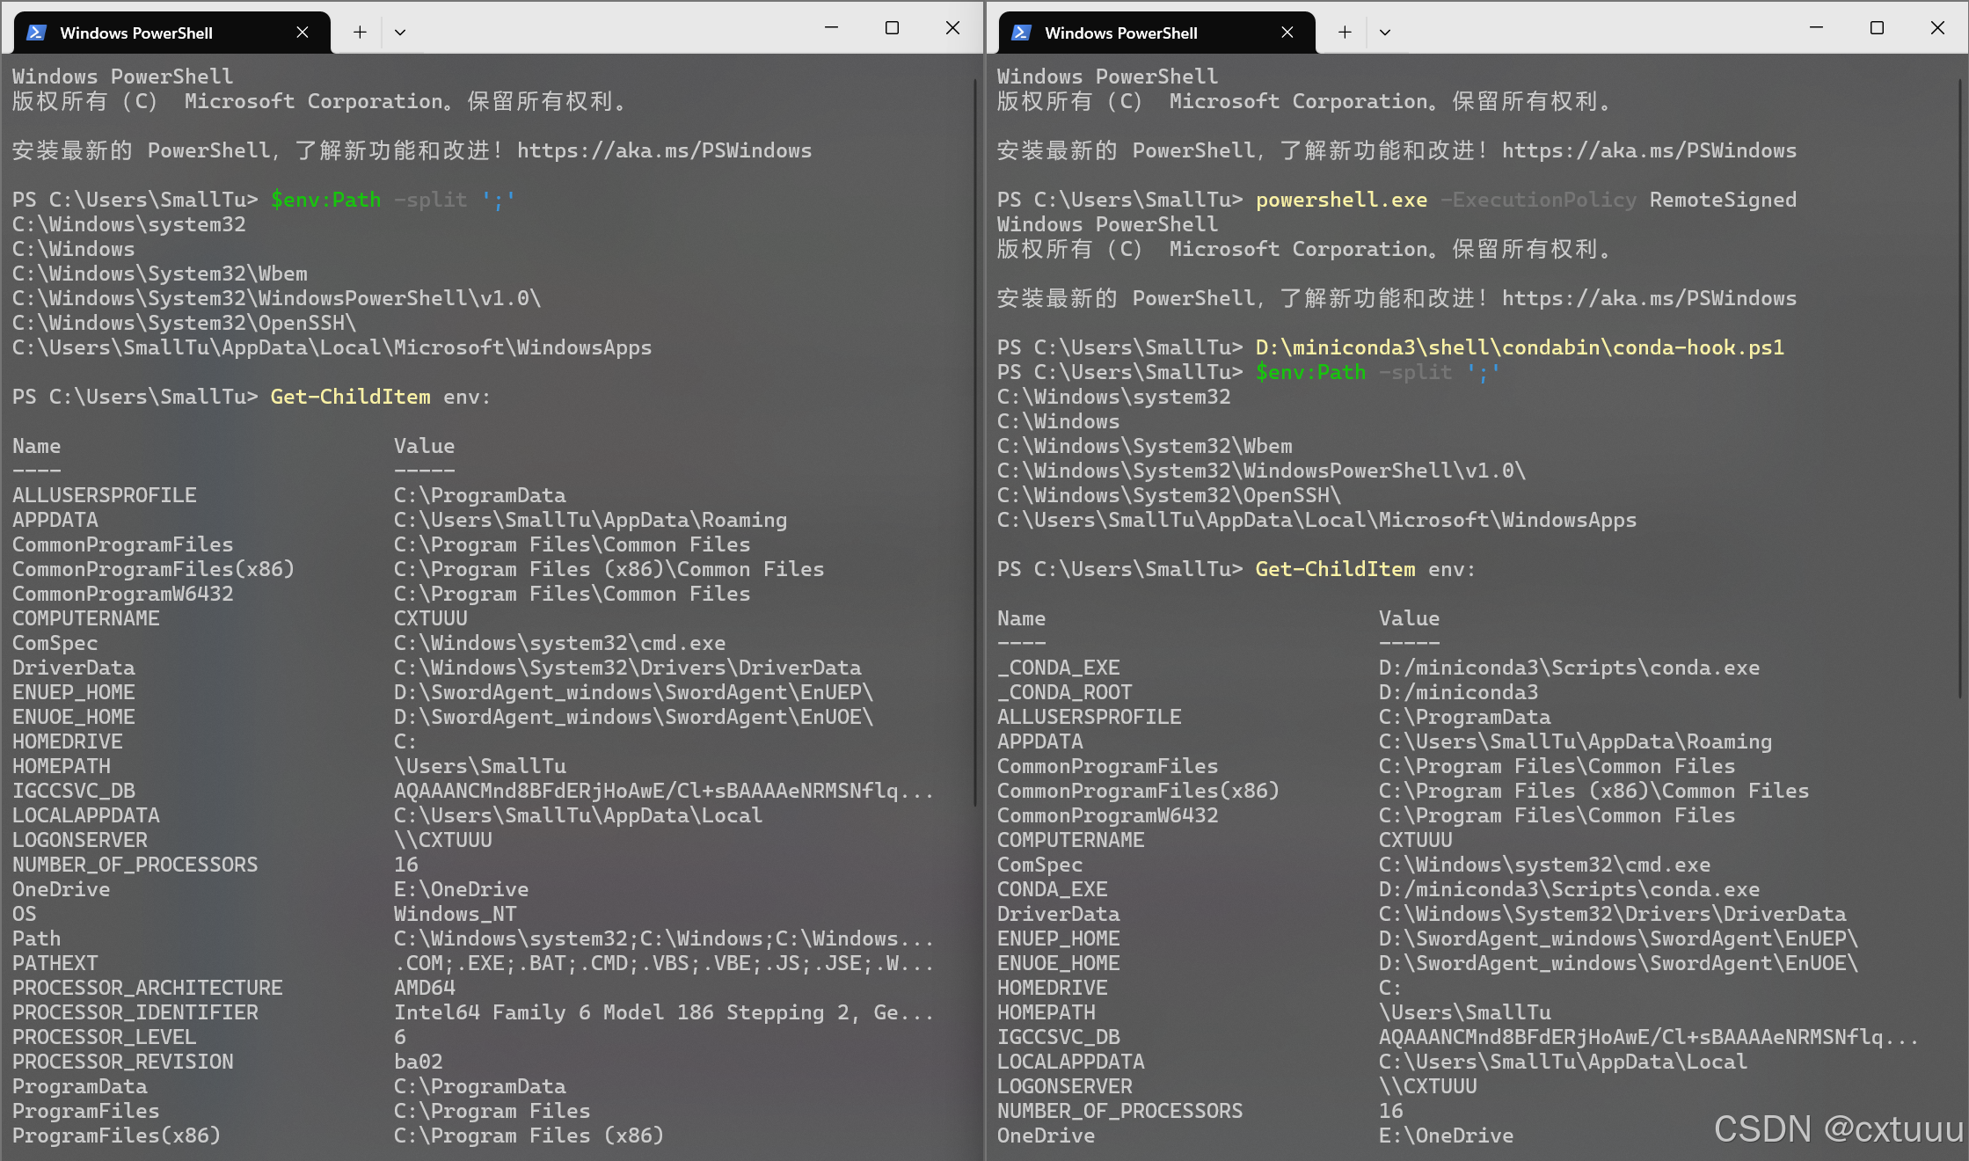
Task: Click Path variable name in left window
Action: pos(37,938)
